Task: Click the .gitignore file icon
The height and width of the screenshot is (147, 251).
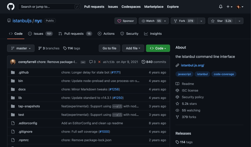Action: 13,132
